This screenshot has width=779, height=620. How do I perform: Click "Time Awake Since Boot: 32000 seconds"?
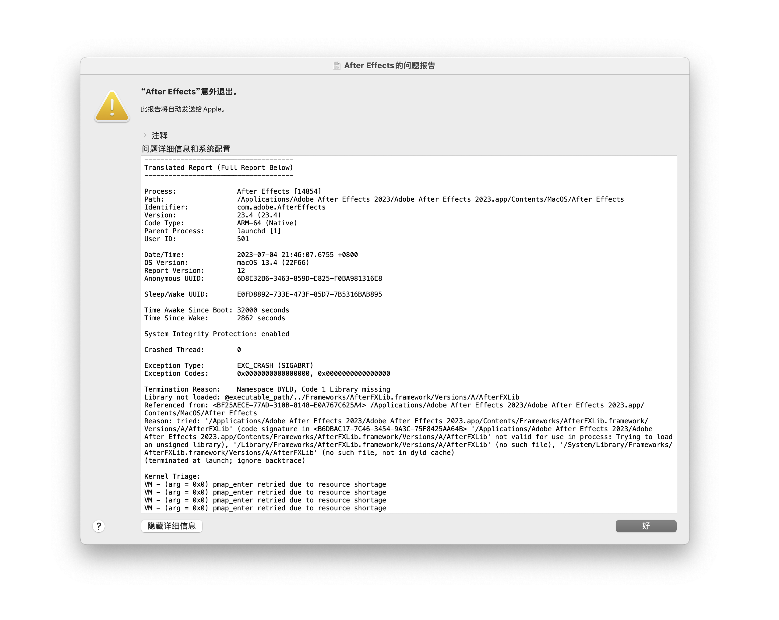tap(217, 310)
